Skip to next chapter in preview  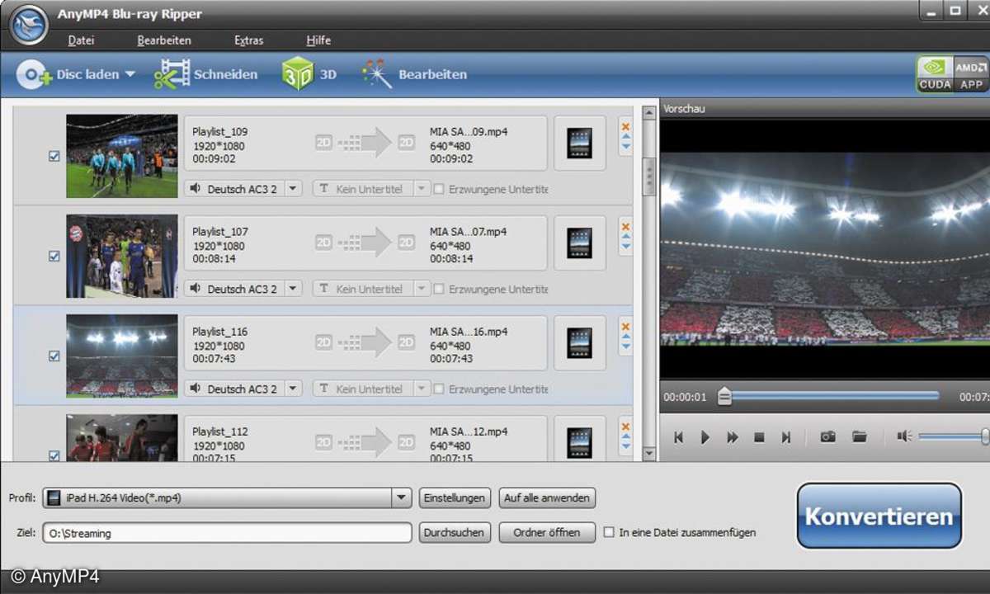coord(786,437)
